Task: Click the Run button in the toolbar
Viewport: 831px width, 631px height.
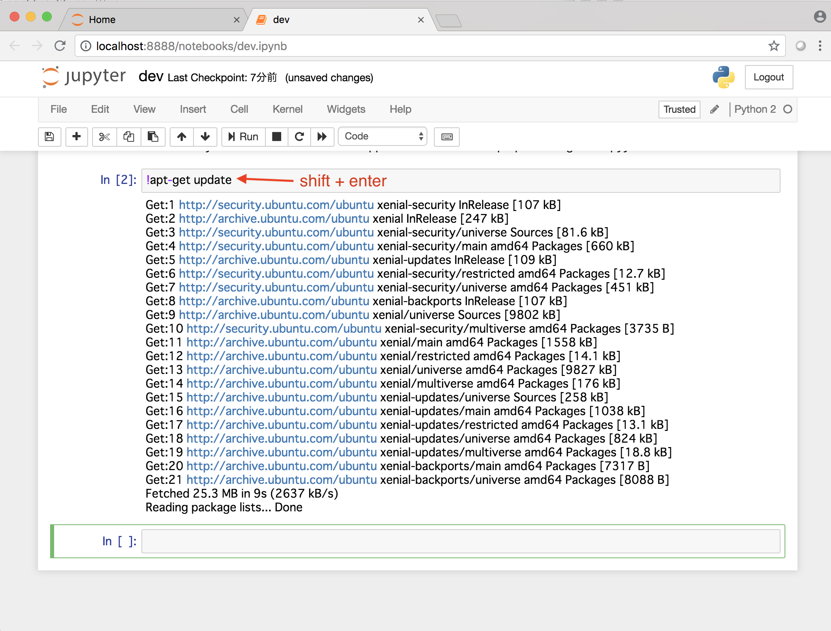Action: (x=243, y=137)
